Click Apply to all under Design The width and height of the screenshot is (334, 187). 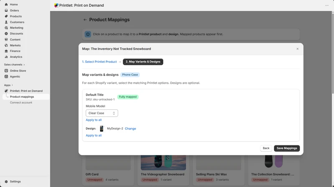(x=94, y=135)
